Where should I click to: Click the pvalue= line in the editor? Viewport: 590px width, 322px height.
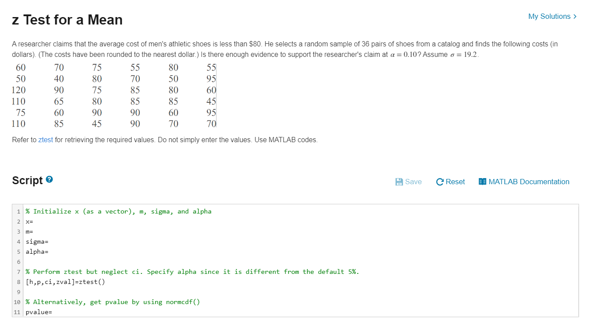tap(39, 312)
